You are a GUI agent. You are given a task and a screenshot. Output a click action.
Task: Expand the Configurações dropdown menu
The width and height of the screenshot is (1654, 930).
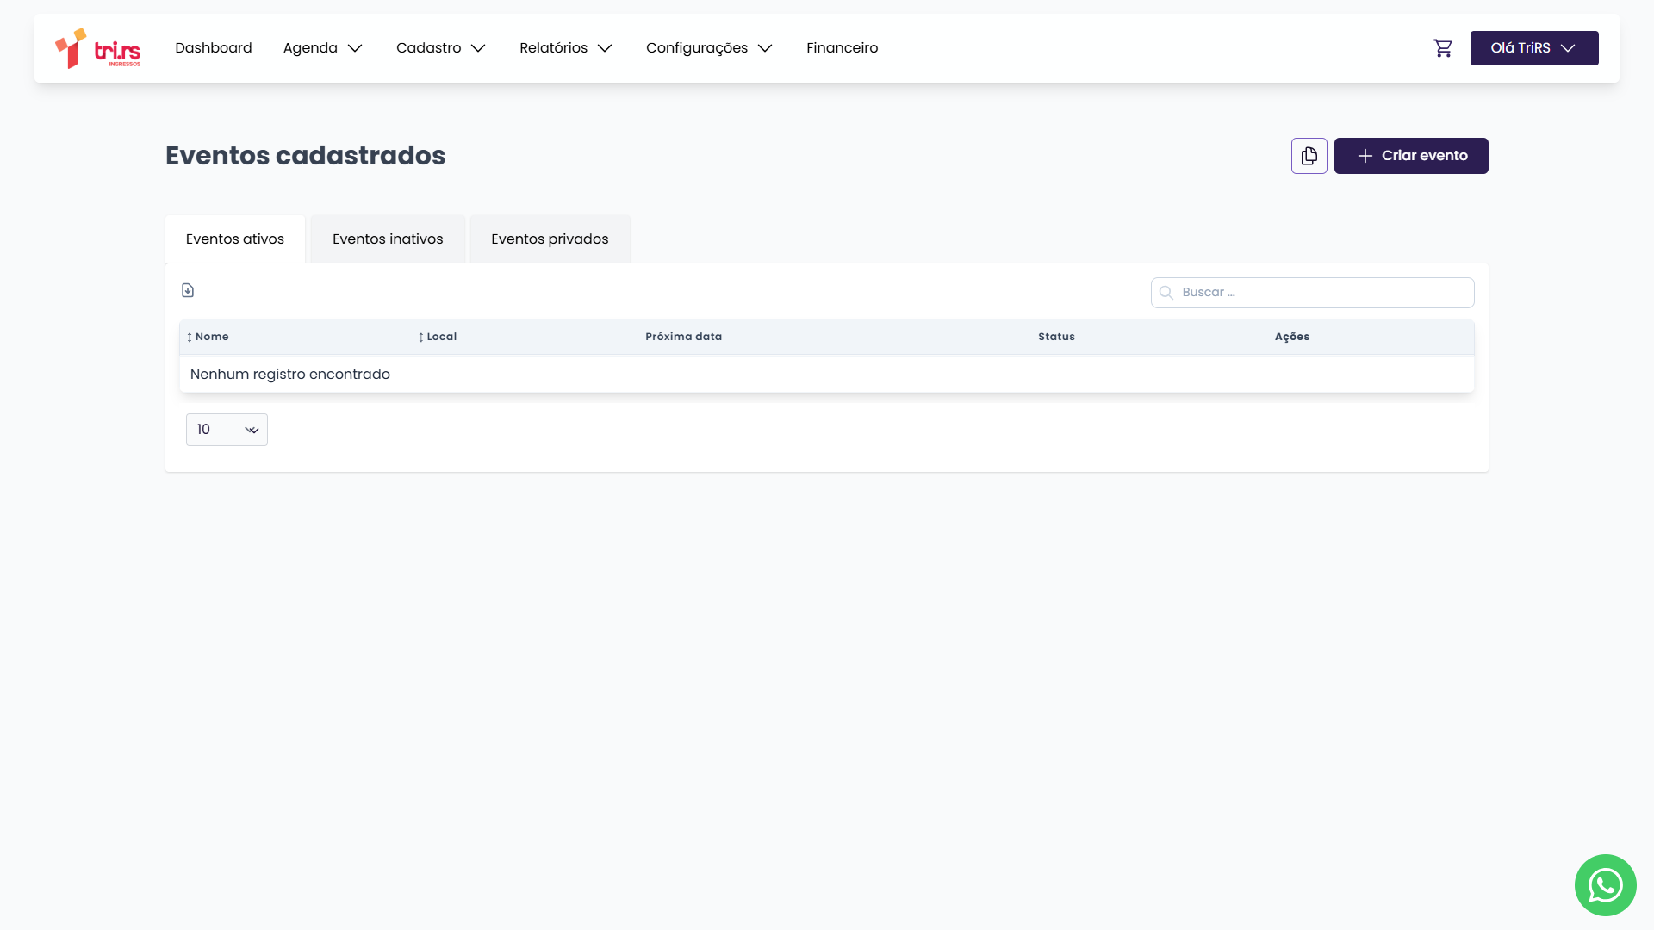click(709, 48)
